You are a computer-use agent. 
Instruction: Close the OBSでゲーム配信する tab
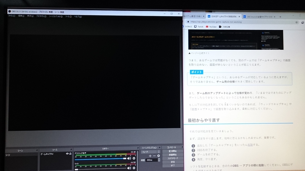click(x=203, y=16)
